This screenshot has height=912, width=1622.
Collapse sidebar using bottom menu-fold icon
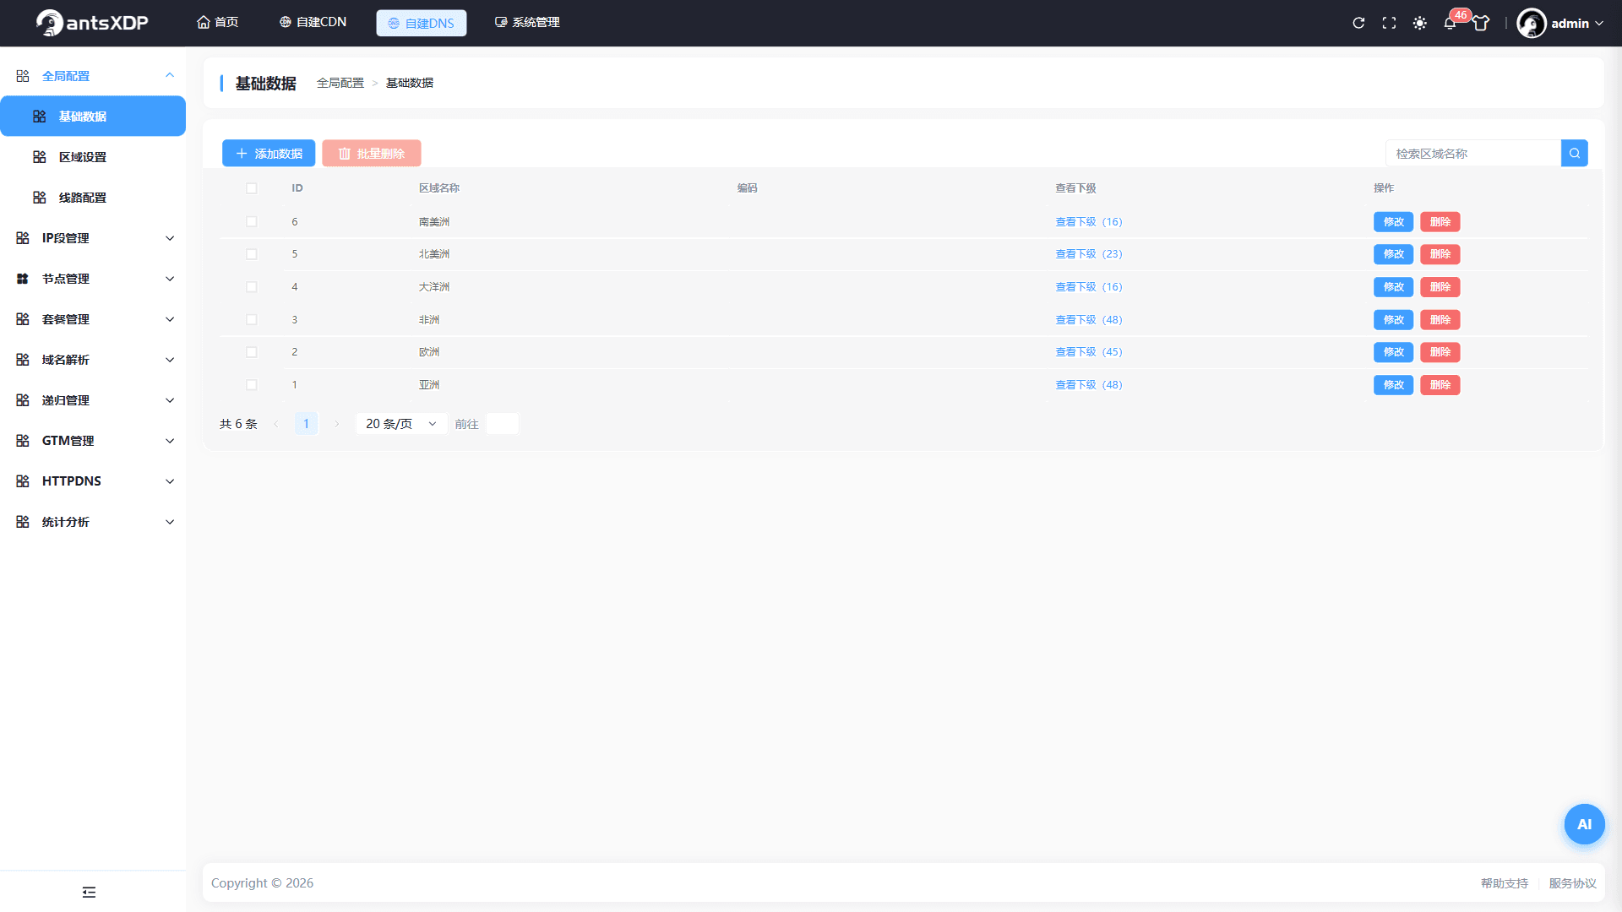click(x=89, y=892)
